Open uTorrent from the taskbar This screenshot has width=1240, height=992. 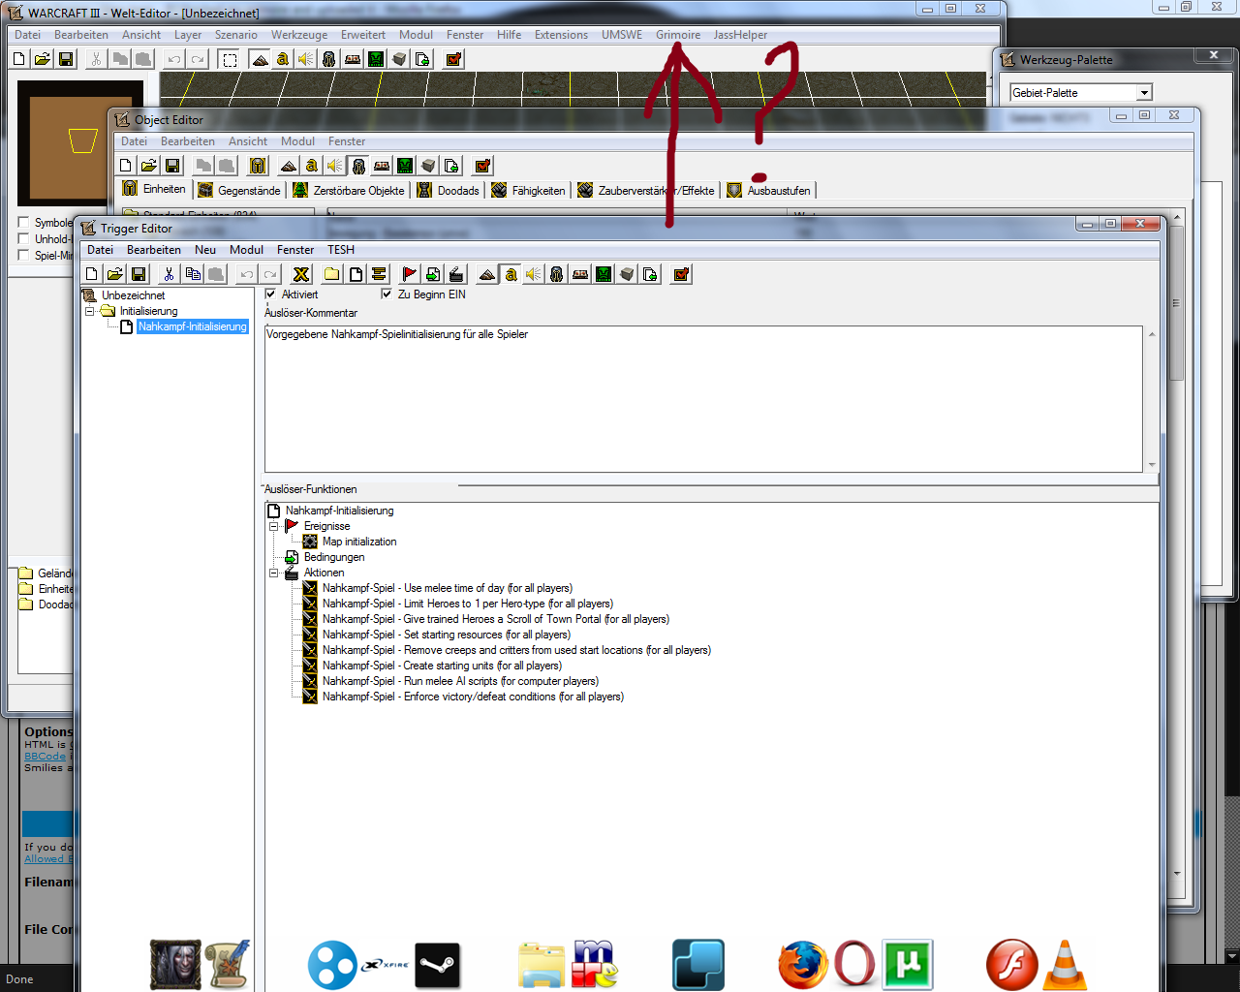coord(908,965)
